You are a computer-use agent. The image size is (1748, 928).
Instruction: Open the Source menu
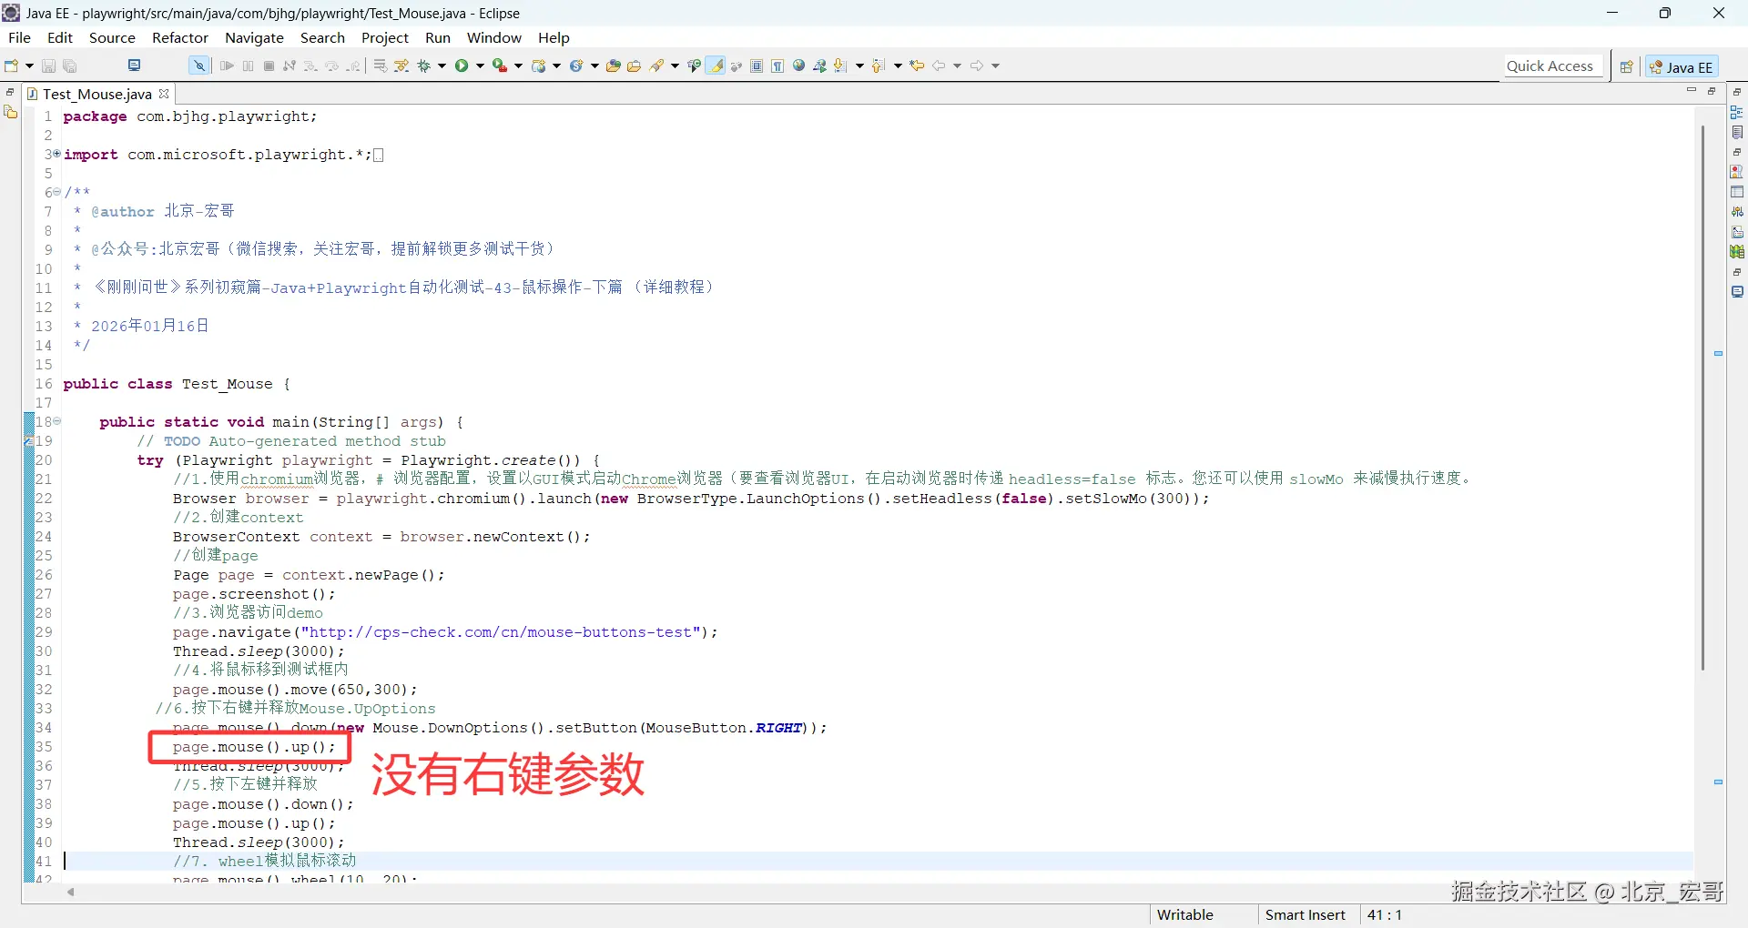[x=112, y=37]
